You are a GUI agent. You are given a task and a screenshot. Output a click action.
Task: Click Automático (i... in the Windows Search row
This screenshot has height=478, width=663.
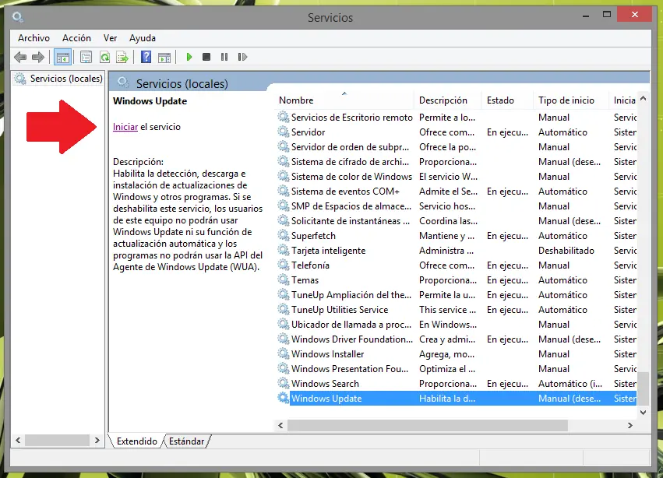[570, 383]
